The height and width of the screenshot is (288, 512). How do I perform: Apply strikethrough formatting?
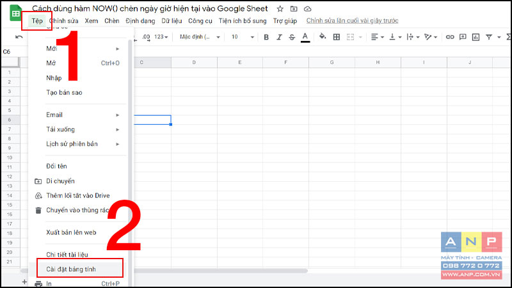pyautogui.click(x=292, y=37)
